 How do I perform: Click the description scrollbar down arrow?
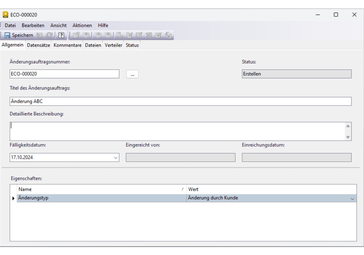pyautogui.click(x=348, y=137)
